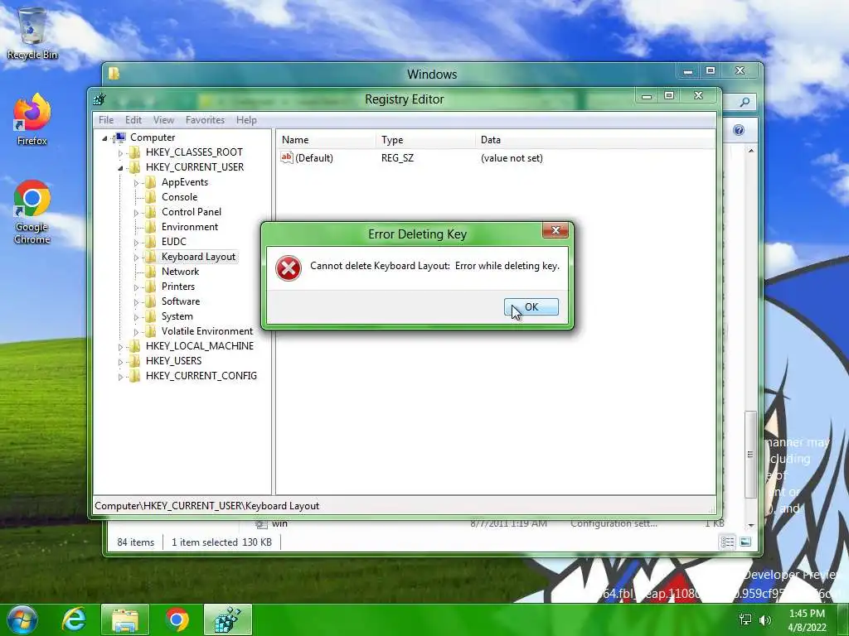This screenshot has height=636, width=849.
Task: Open the Help menu in Registry Editor
Action: click(246, 119)
